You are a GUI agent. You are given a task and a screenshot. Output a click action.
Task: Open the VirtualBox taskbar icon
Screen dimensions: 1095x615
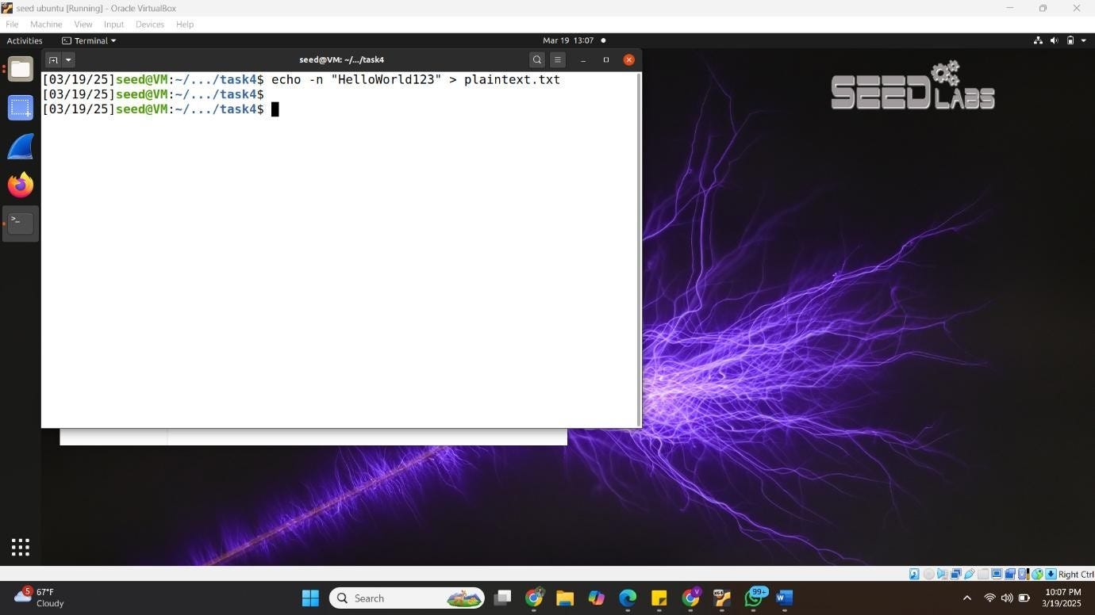point(721,598)
